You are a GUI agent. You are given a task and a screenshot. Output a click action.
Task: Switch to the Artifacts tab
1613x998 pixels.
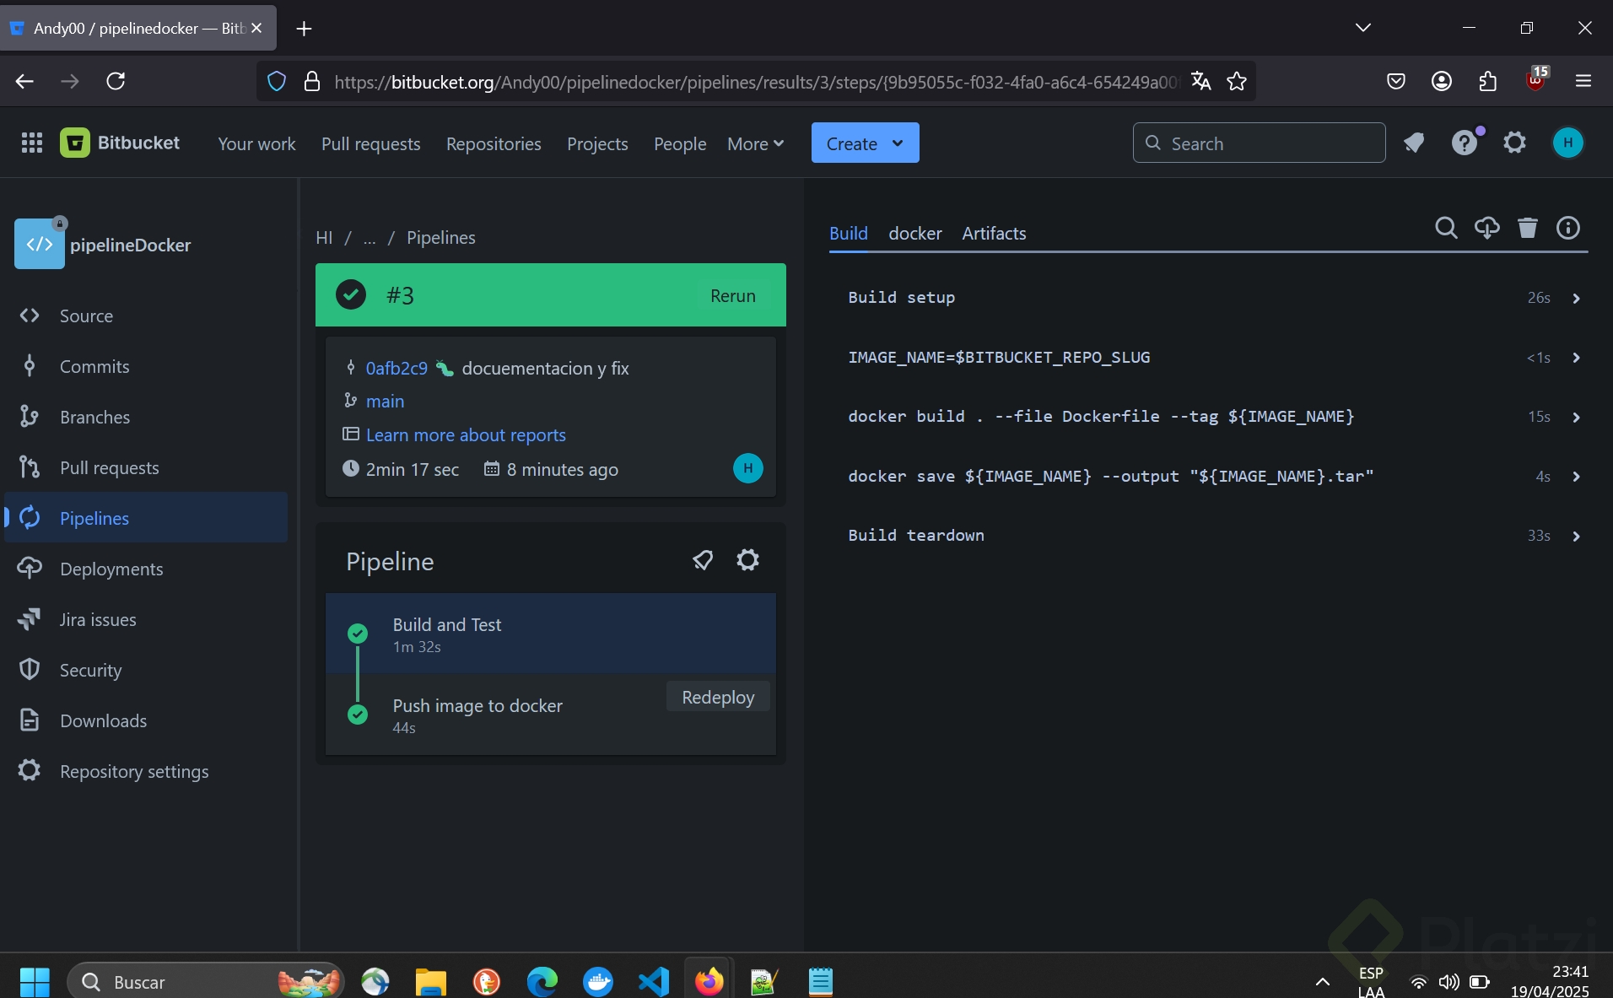(994, 234)
